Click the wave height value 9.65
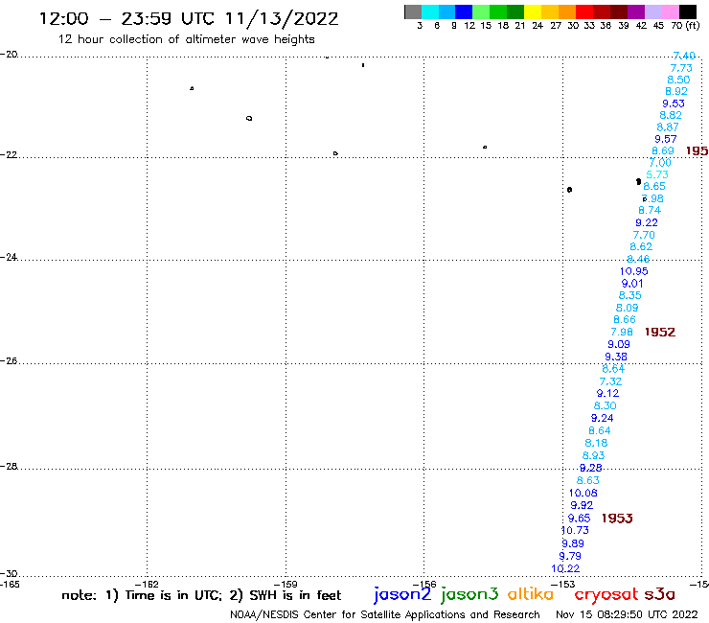 579,519
